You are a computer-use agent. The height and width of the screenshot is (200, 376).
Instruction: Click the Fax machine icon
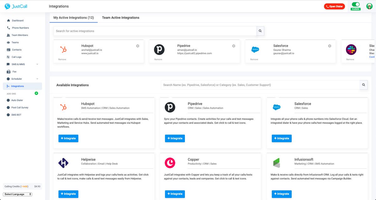[x=8, y=72]
